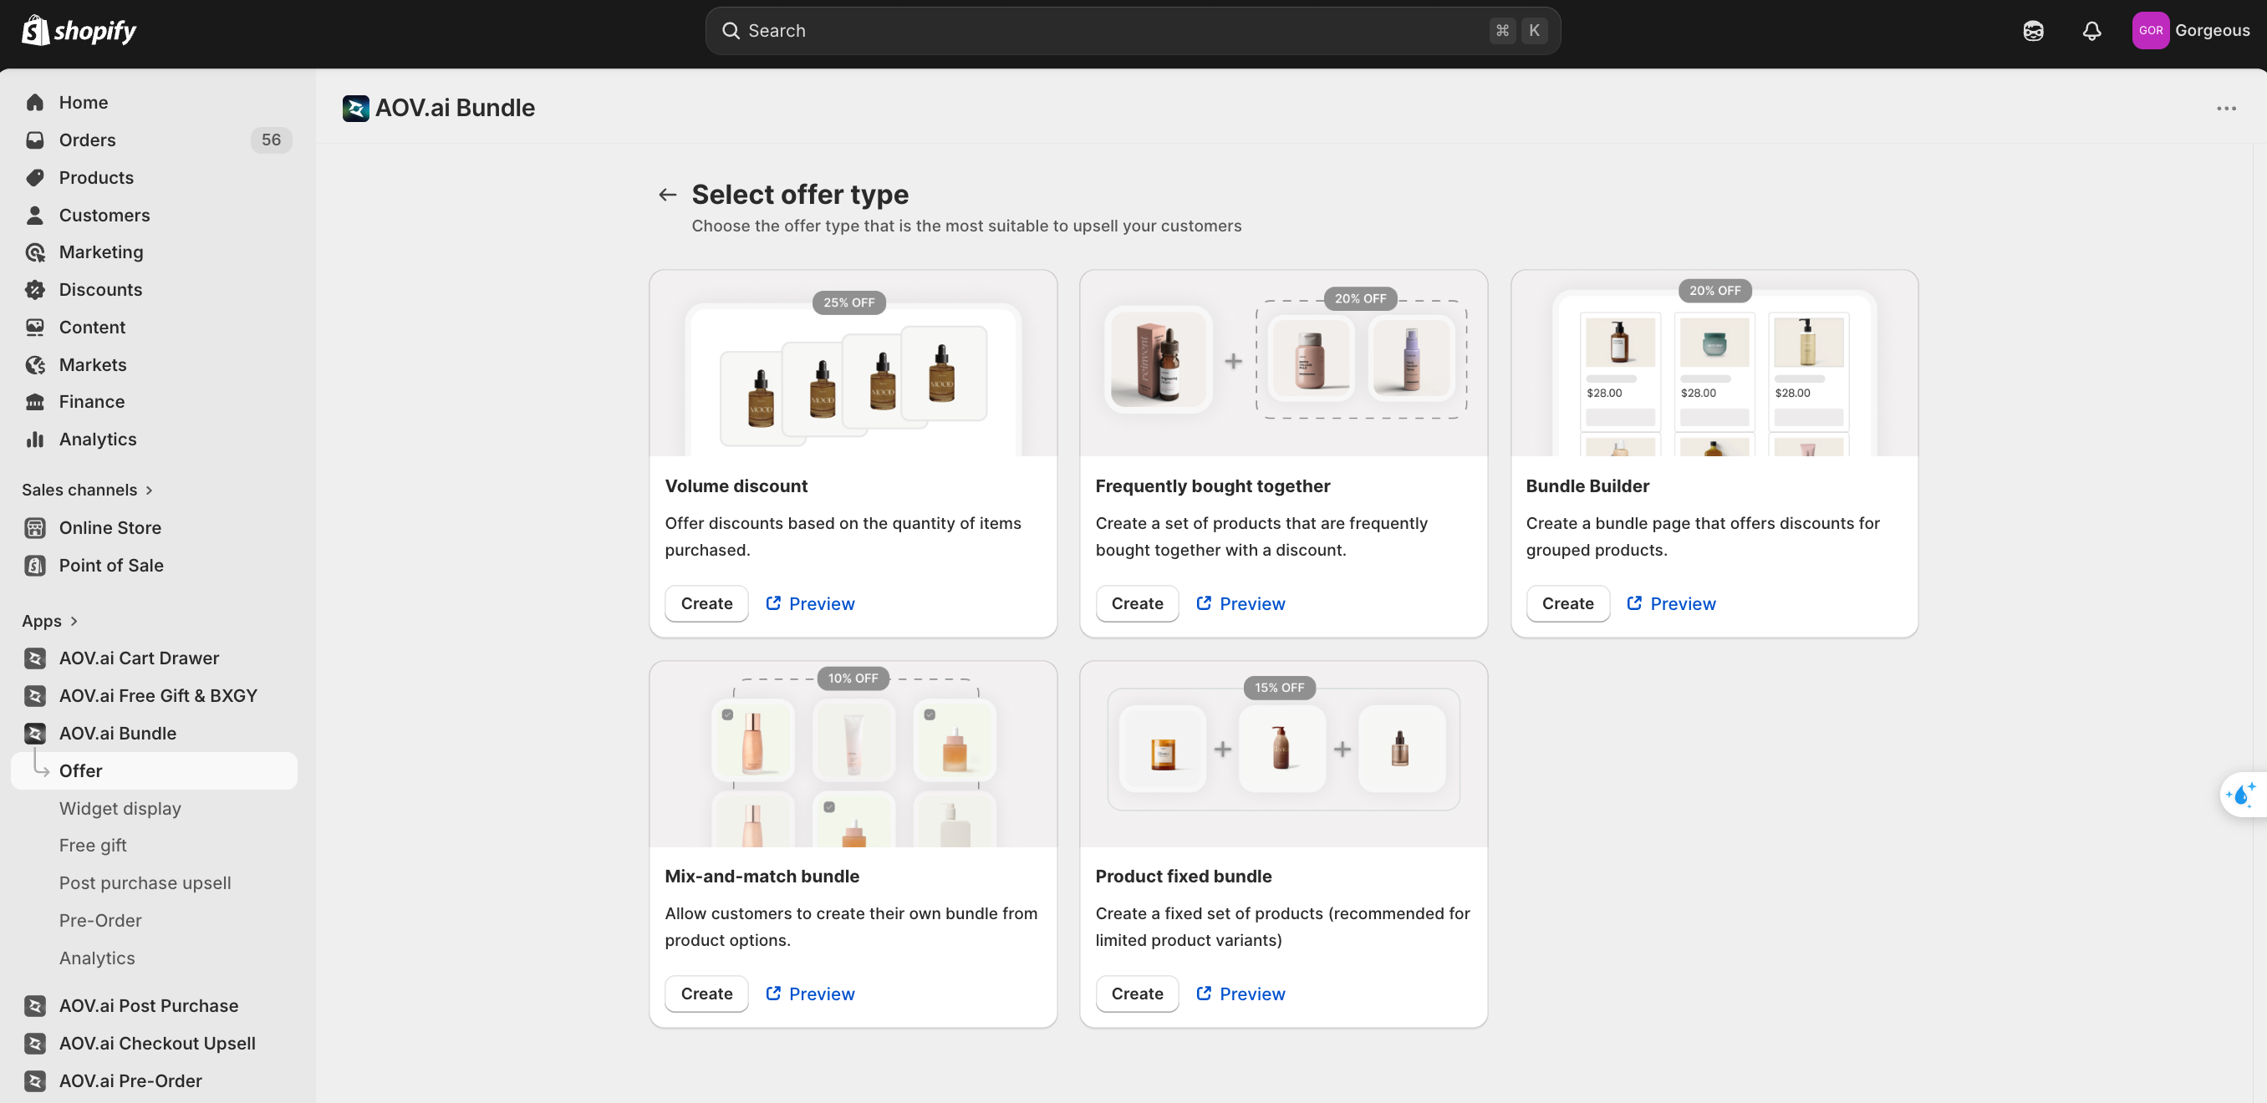Viewport: 2267px width, 1103px height.
Task: Expand the Apps section
Action: [x=50, y=621]
